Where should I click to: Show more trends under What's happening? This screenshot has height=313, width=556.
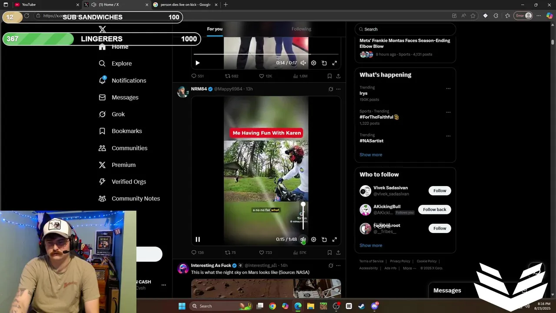(x=371, y=155)
